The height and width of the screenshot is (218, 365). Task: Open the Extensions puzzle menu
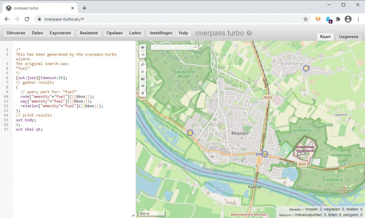click(338, 19)
